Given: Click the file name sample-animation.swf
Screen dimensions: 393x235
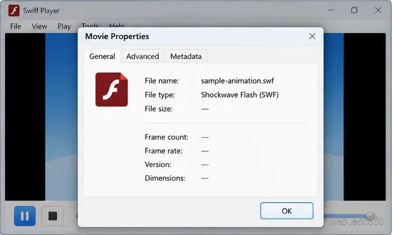Looking at the screenshot, I should 237,81.
